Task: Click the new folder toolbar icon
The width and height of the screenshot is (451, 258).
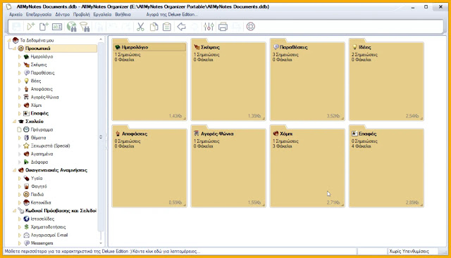Action: click(31, 27)
